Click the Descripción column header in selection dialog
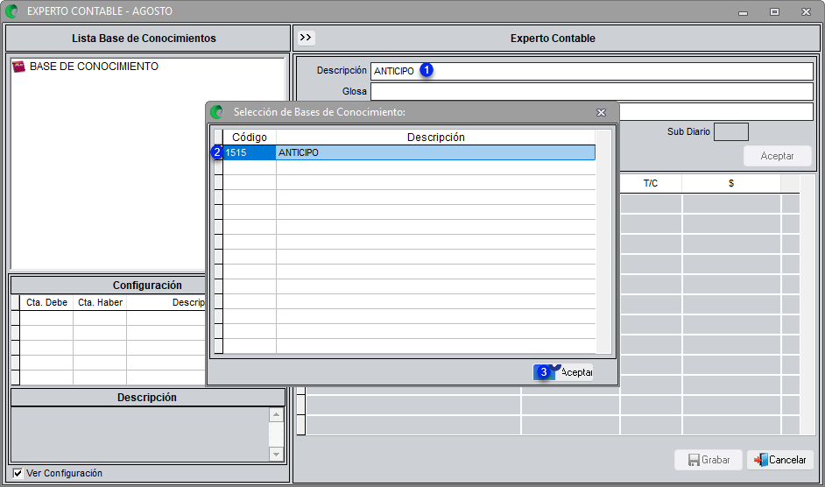The image size is (825, 487). [435, 138]
